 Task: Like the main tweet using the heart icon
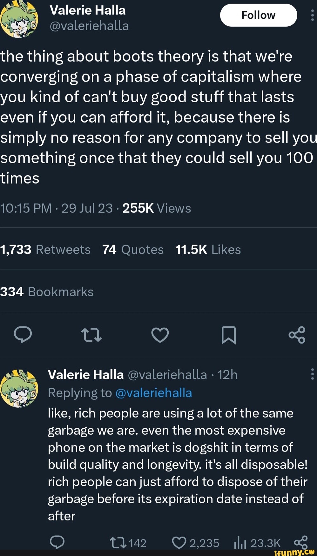160,335
